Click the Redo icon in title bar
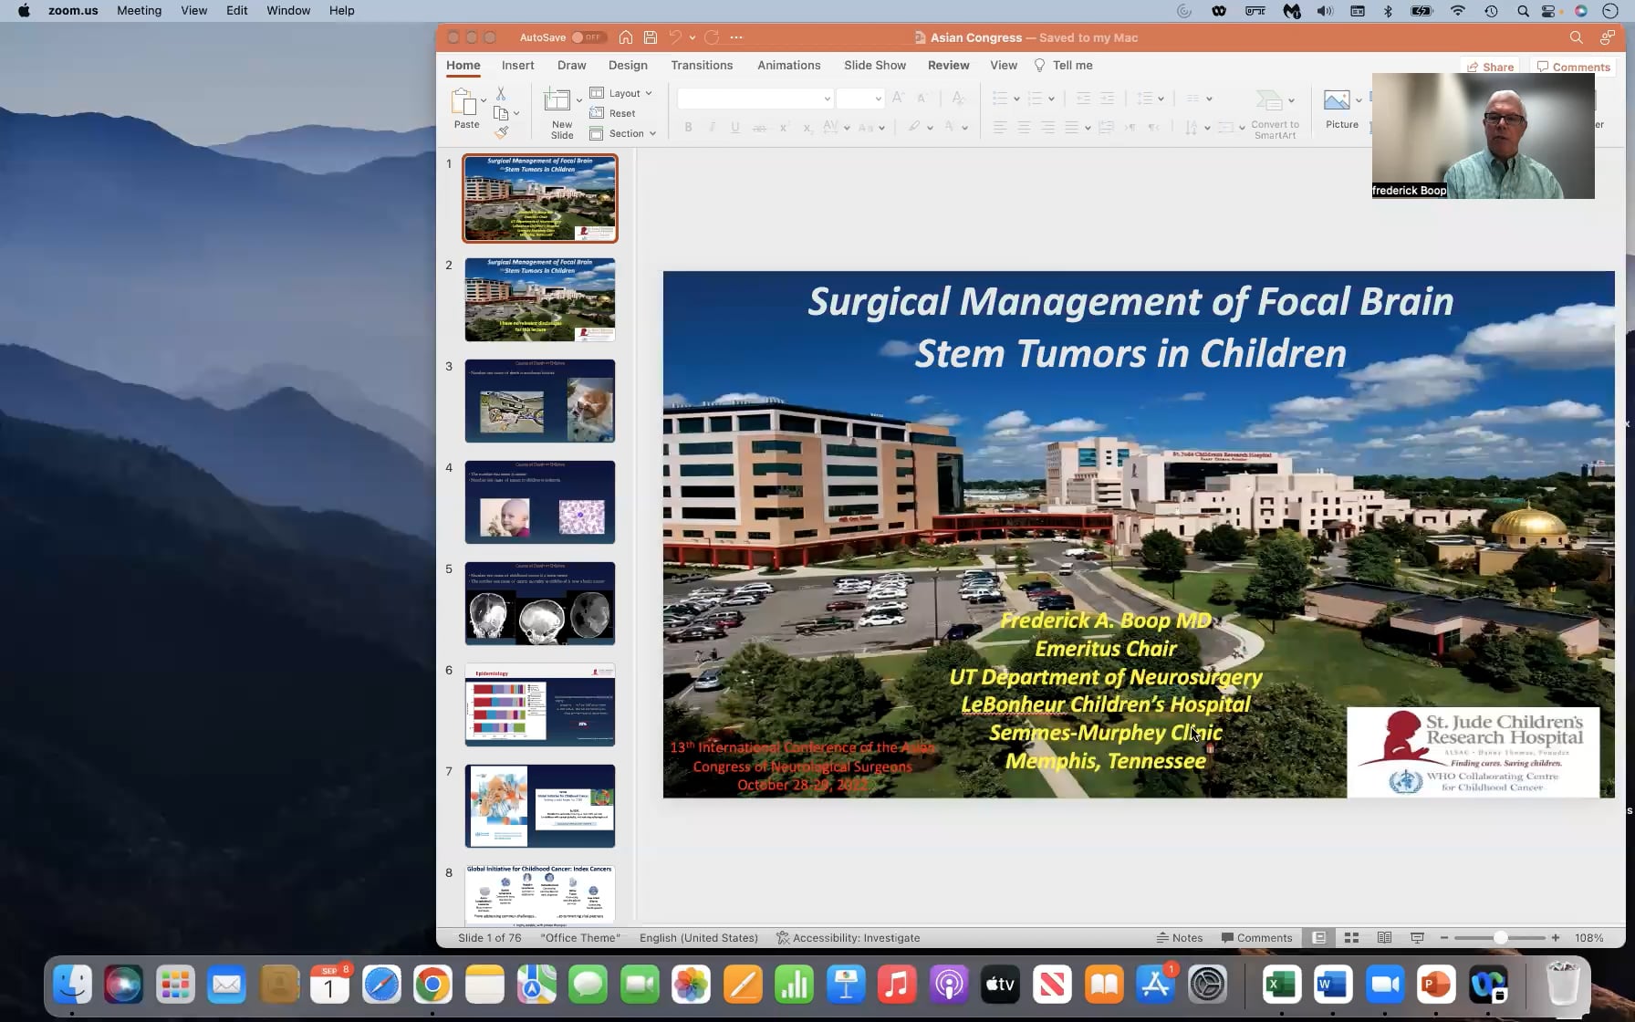Image resolution: width=1635 pixels, height=1022 pixels. click(712, 37)
